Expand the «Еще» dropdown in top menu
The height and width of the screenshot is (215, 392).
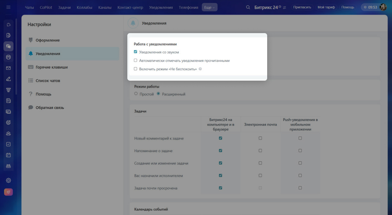pyautogui.click(x=209, y=7)
